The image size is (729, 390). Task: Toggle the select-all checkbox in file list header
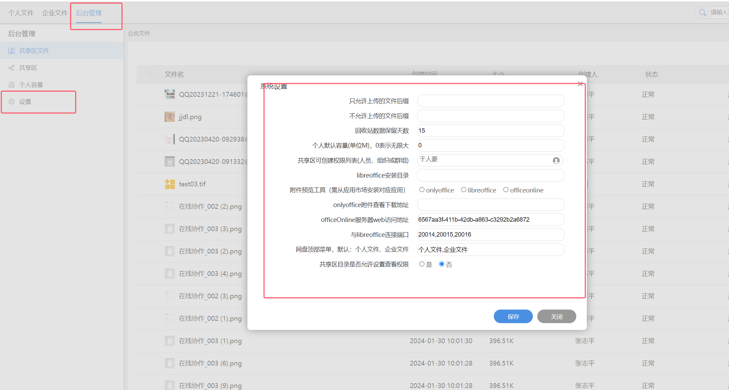coord(150,74)
